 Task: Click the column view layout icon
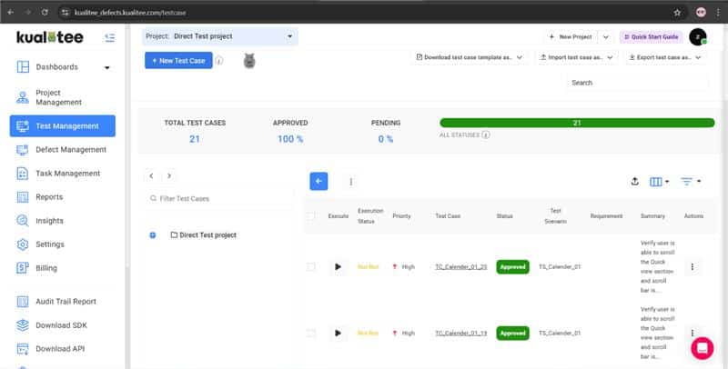(x=659, y=182)
